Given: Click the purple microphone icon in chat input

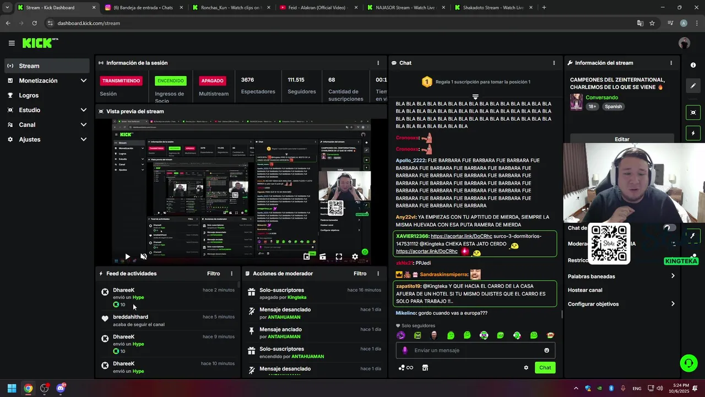Looking at the screenshot, I should (x=405, y=350).
